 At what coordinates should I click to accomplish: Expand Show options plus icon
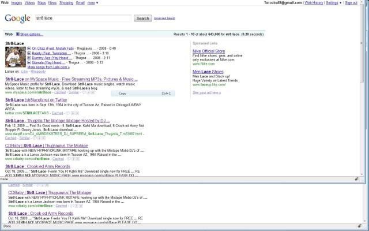click(18, 35)
